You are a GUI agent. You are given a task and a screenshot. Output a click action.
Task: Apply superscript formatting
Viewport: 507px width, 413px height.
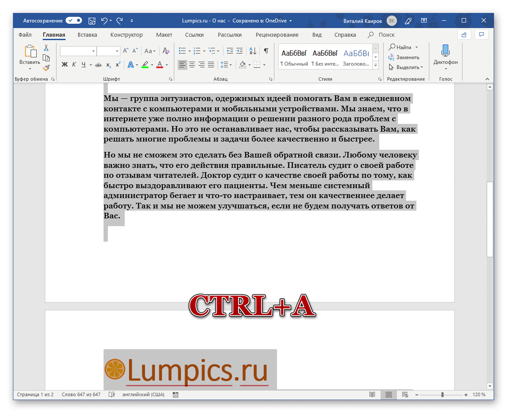118,64
